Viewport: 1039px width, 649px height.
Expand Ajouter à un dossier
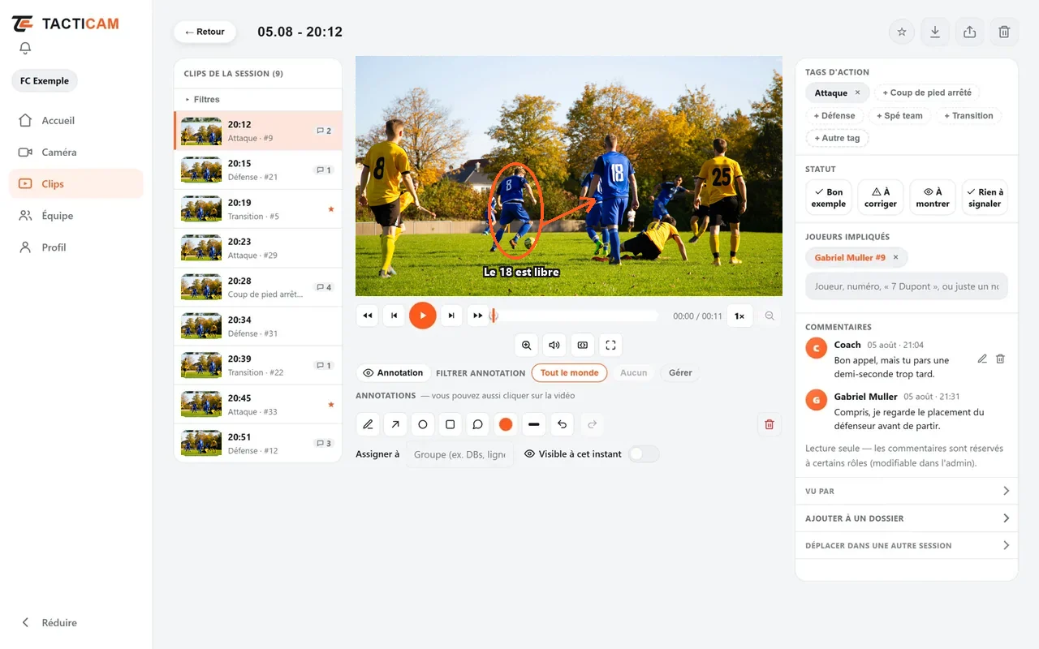[907, 518]
